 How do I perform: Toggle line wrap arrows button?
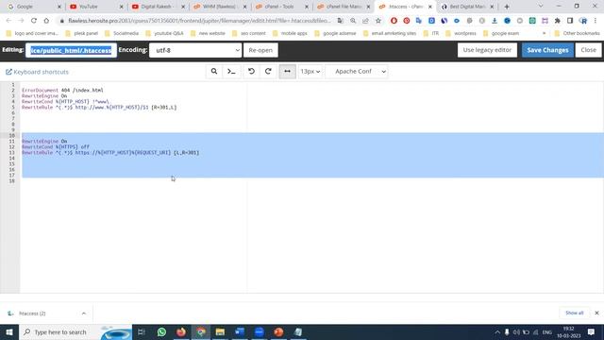[x=287, y=72]
